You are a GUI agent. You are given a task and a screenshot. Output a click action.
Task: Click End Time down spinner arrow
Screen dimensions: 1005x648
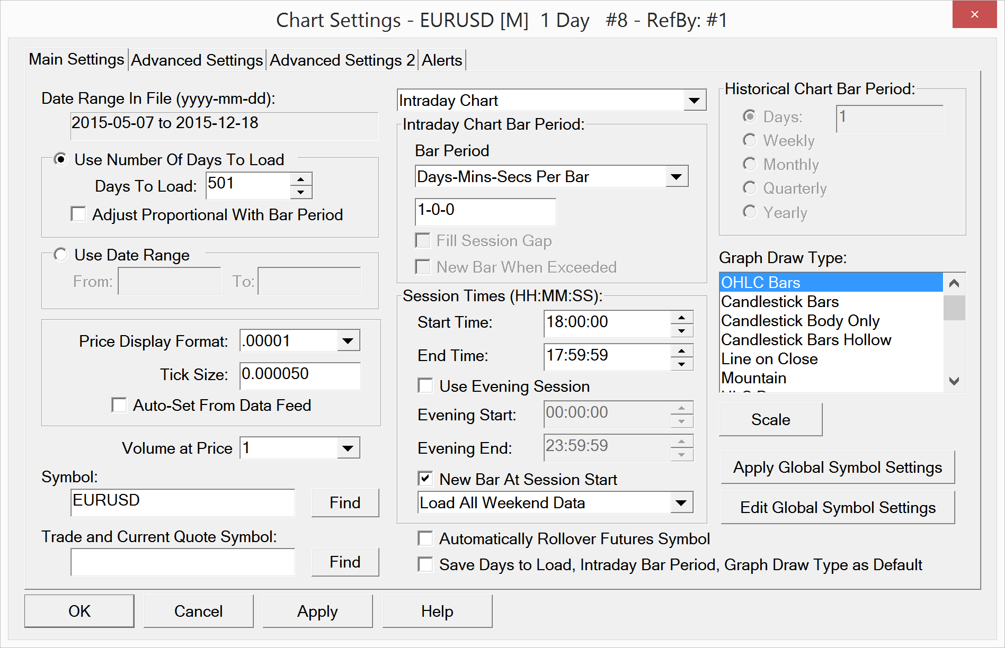(x=682, y=364)
